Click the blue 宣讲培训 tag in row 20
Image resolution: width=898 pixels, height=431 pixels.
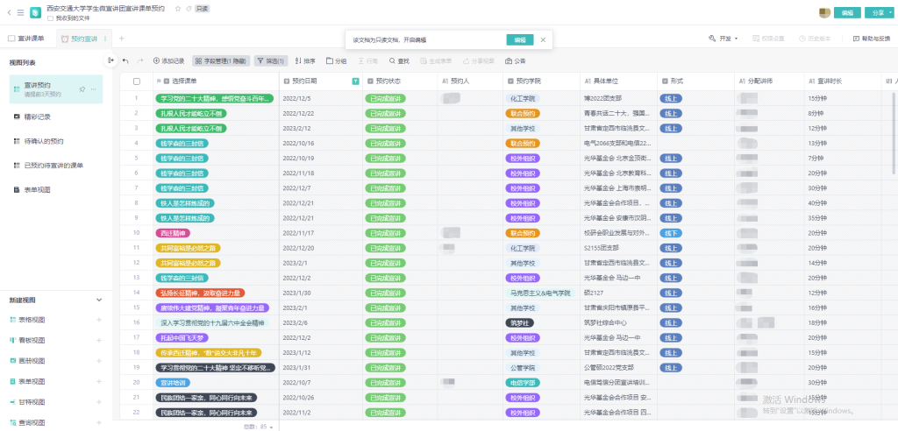(173, 382)
